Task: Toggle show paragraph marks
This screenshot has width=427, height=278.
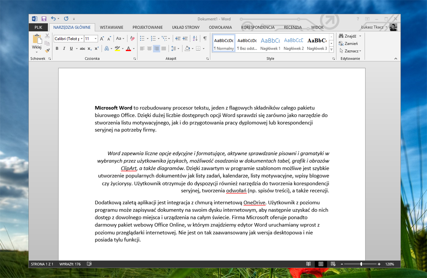Action: coord(205,39)
